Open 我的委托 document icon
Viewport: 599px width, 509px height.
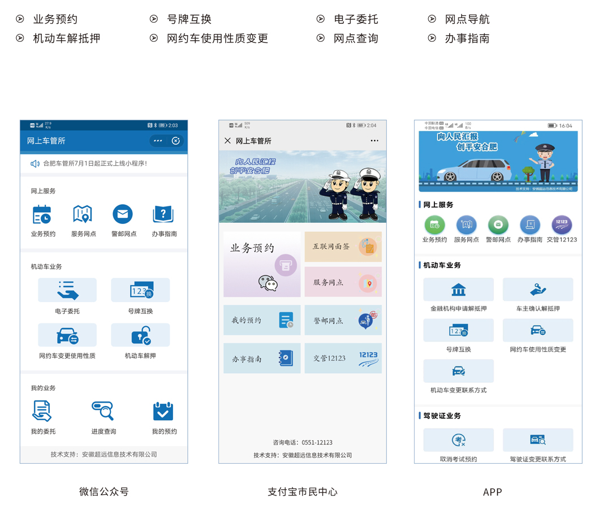[x=42, y=412]
